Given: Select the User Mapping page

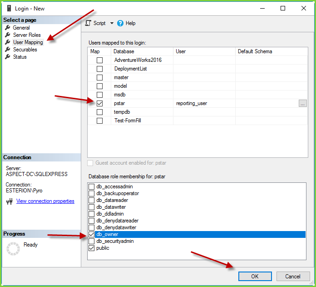Looking at the screenshot, I should (x=28, y=42).
